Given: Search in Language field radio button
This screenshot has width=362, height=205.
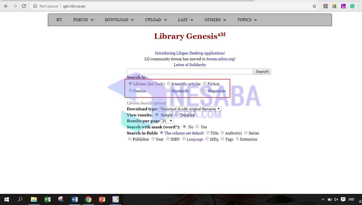Looking at the screenshot, I should [184, 139].
